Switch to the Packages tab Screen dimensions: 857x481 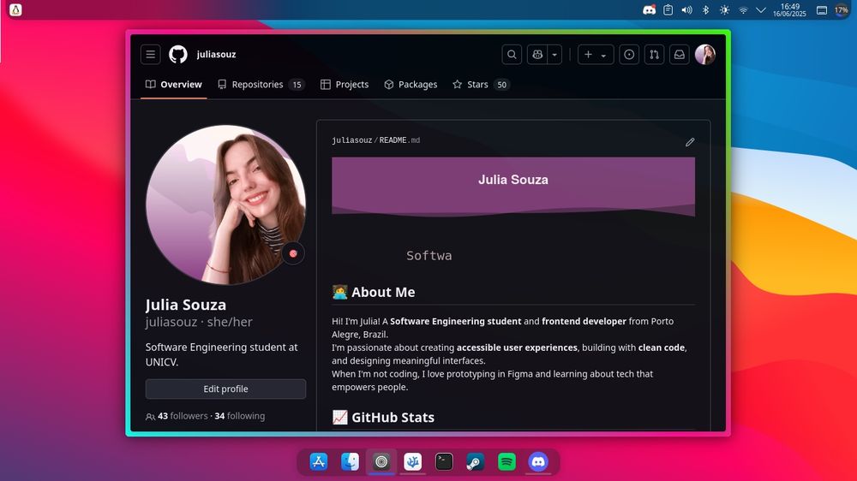[x=411, y=85]
